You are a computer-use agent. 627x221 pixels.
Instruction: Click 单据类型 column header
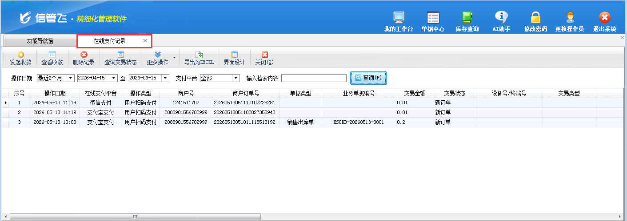pos(301,93)
